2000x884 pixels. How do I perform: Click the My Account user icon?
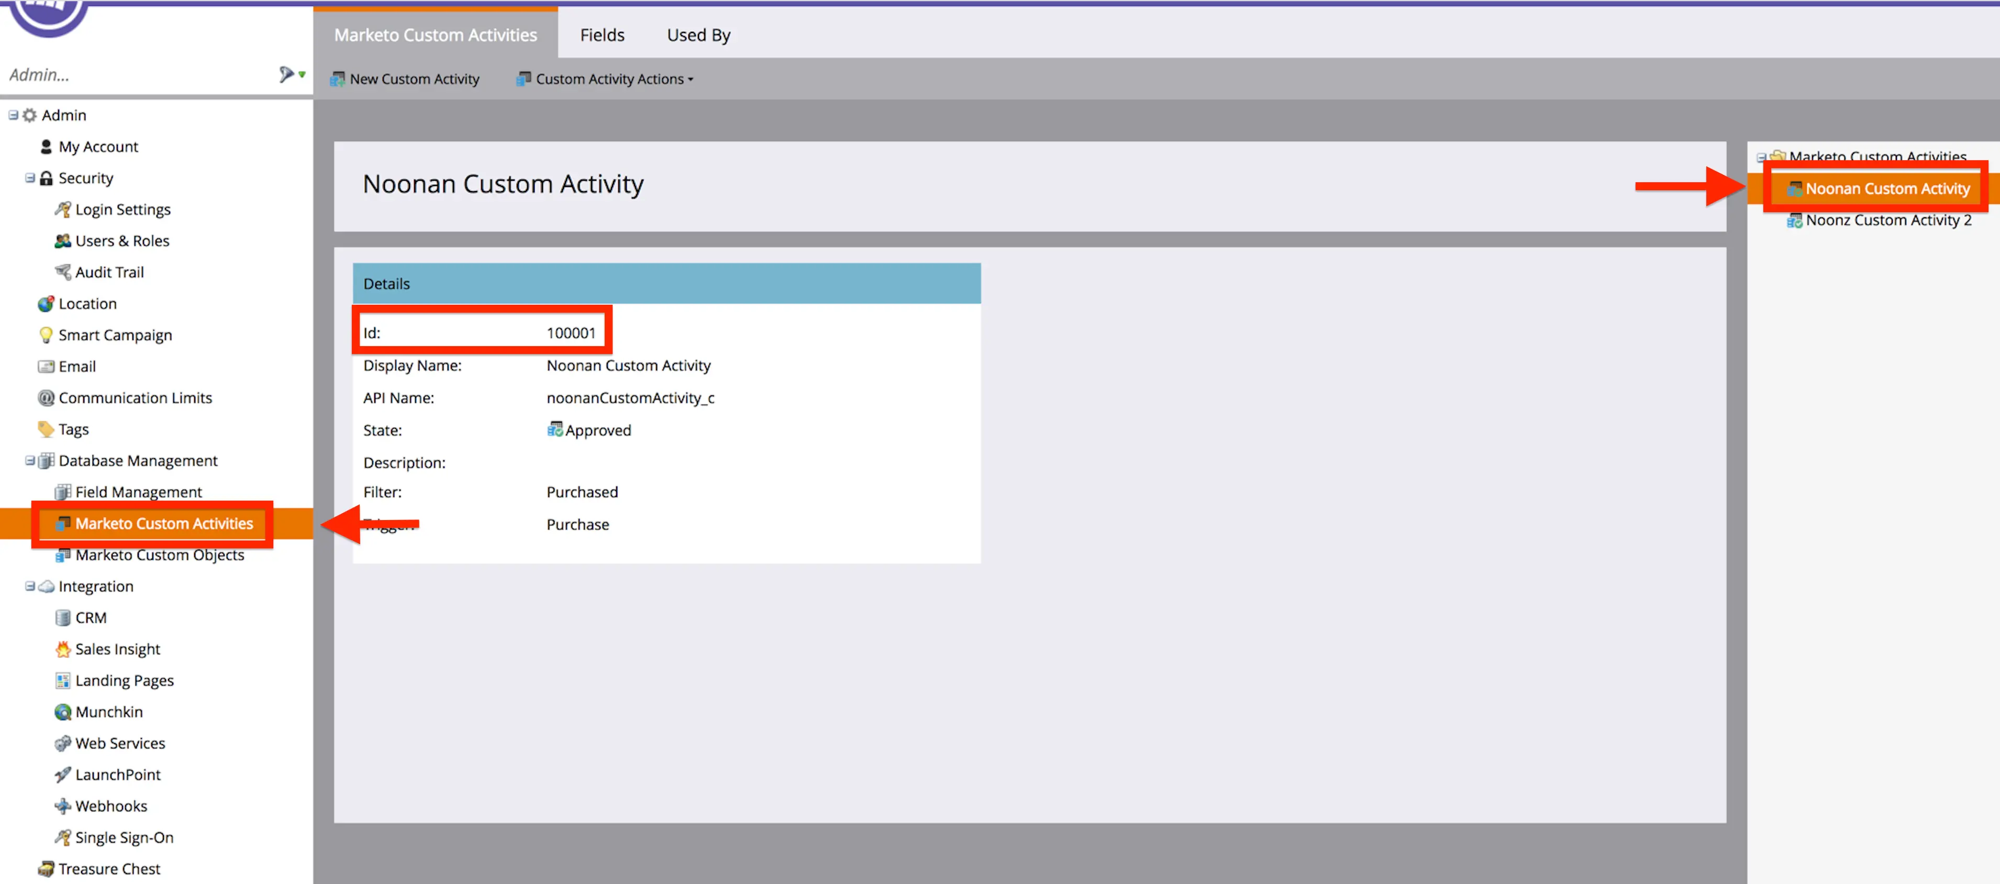click(46, 147)
